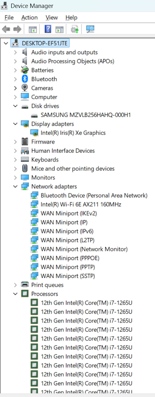Click the Show/Hide action pane icon
This screenshot has height=397, width=155.
click(x=59, y=29)
